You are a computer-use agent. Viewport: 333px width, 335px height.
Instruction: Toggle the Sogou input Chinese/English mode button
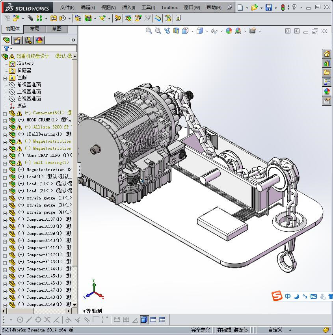pos(288,296)
